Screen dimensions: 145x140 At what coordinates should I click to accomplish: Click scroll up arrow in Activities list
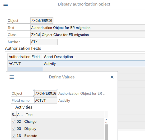(106, 120)
